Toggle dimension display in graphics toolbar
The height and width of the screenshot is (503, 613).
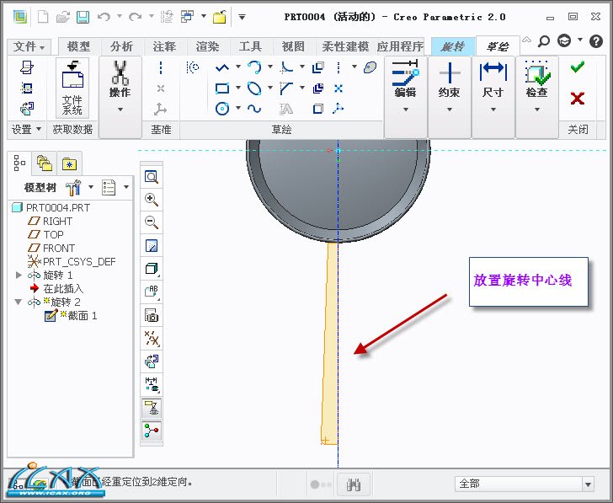(x=152, y=384)
